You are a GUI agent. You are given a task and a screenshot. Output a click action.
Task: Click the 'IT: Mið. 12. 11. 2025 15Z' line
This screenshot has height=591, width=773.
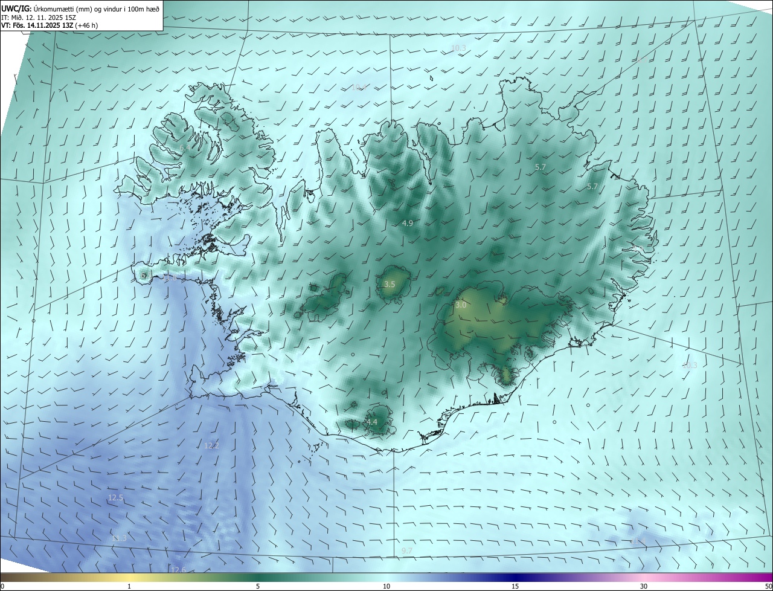click(39, 17)
